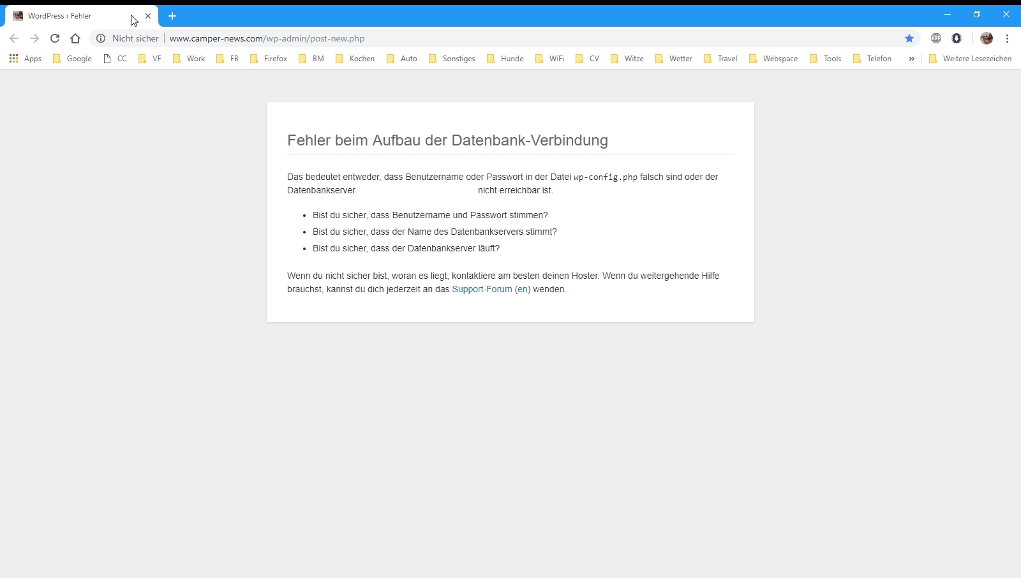
Task: Open the WiFi bookmark folder
Action: (549, 59)
